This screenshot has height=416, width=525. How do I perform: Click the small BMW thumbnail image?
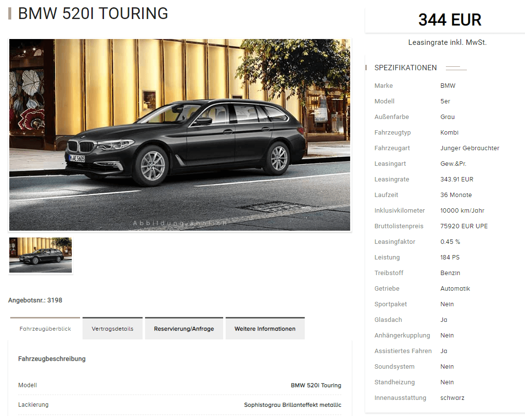41,255
